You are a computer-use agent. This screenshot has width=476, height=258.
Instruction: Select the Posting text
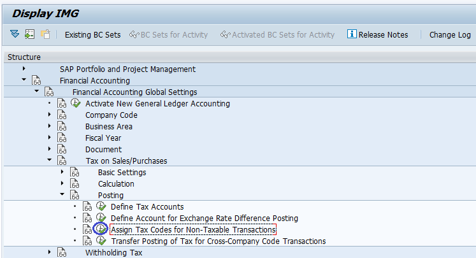point(111,195)
